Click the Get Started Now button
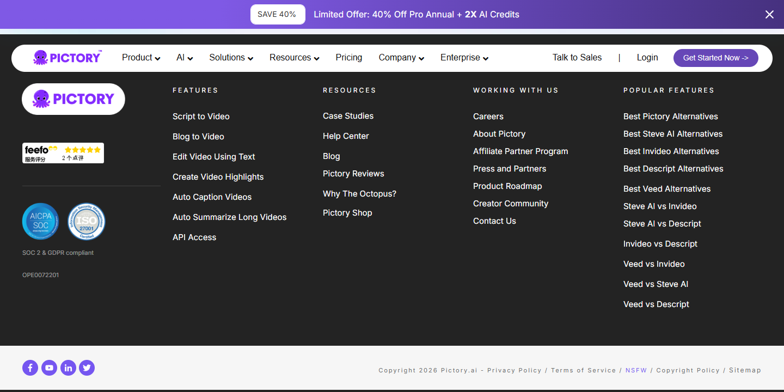 click(x=716, y=58)
